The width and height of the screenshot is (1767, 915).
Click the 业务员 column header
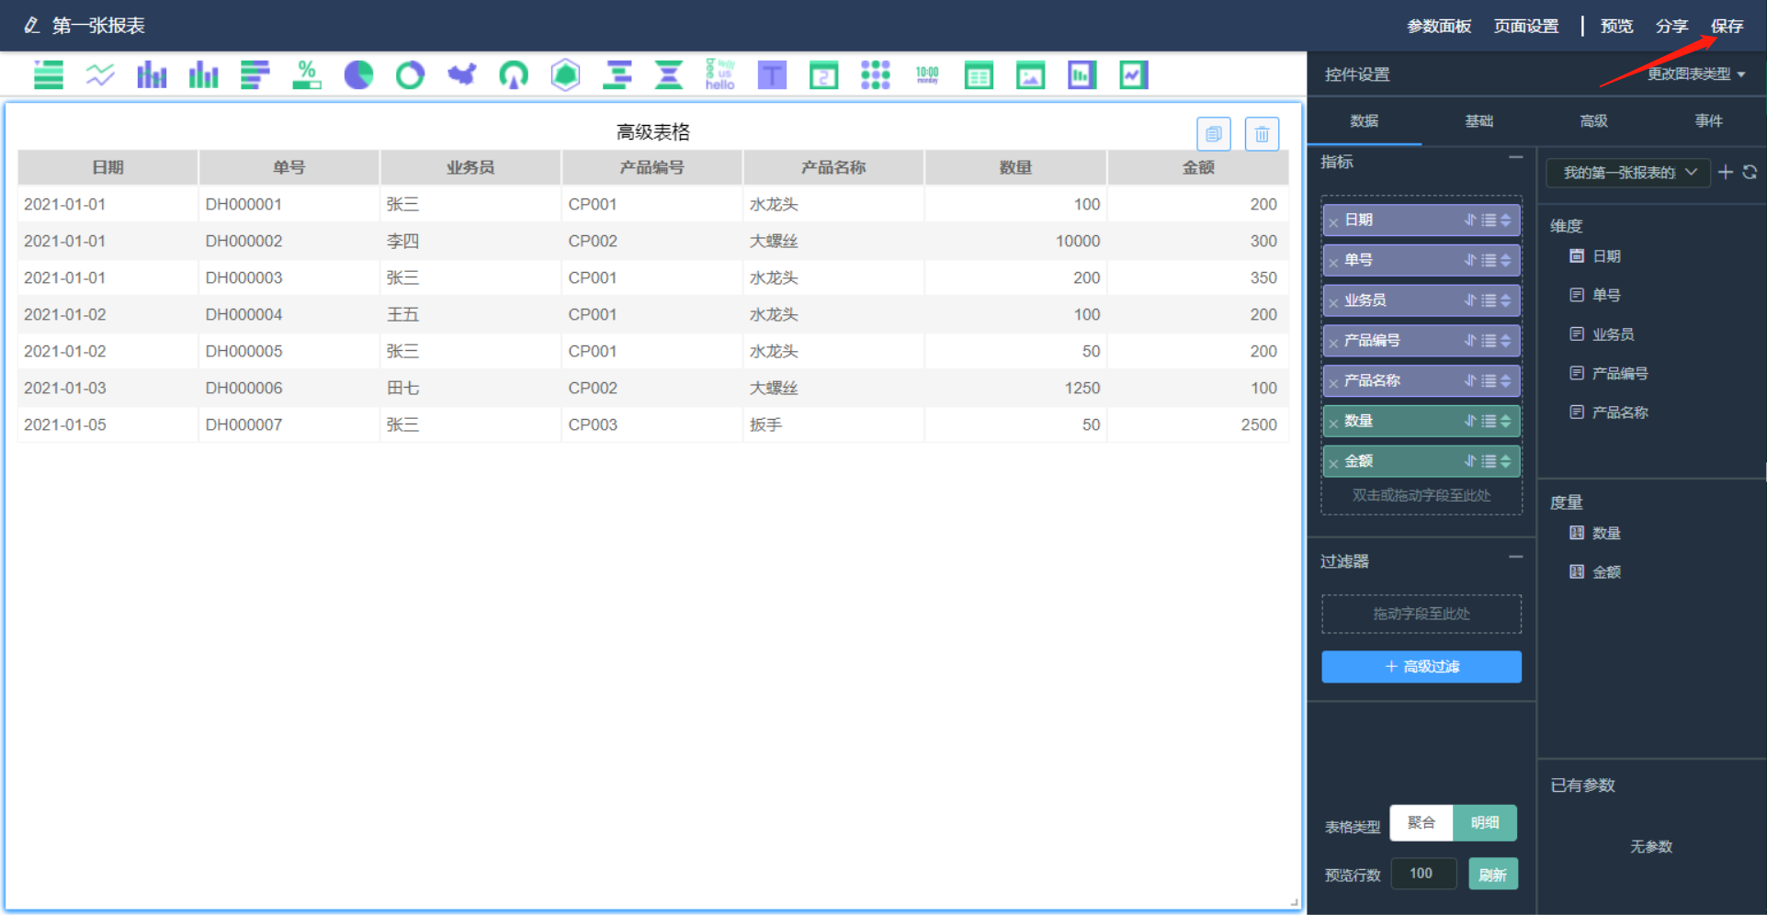click(x=470, y=167)
